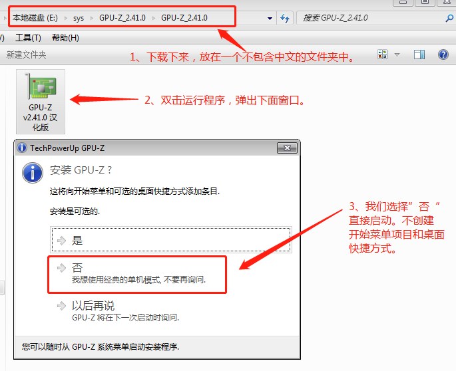The width and height of the screenshot is (456, 371).
Task: Go to 本地磁盘 (E:) in address bar
Action: (35, 18)
